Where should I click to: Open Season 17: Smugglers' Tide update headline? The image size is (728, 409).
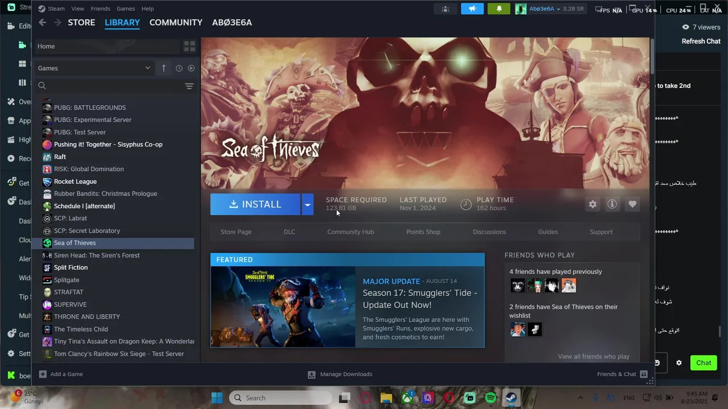[x=420, y=299]
